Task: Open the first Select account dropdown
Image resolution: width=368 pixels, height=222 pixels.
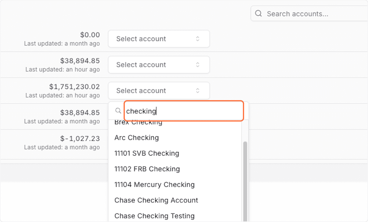Action: 159,39
